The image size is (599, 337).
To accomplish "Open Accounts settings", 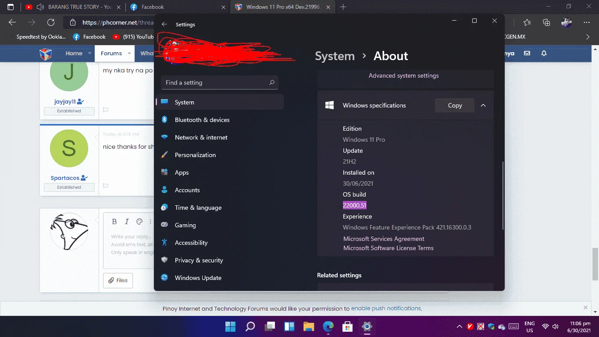I will click(220, 190).
